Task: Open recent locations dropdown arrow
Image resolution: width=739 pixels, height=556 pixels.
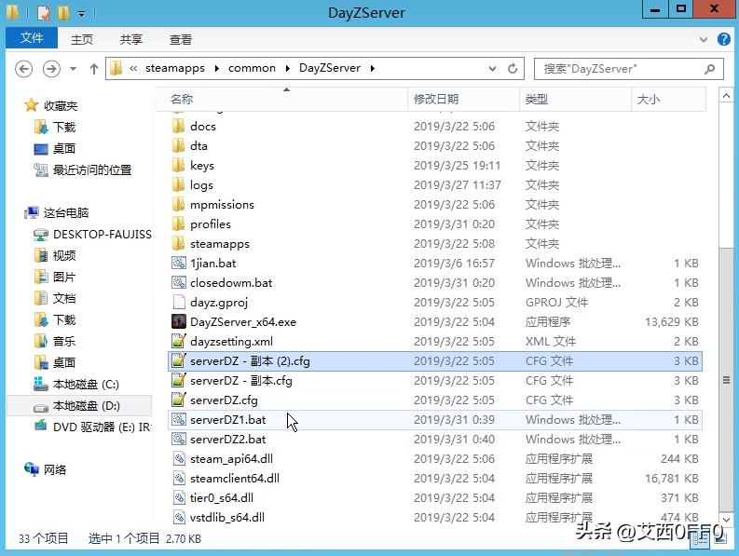Action: (x=73, y=69)
